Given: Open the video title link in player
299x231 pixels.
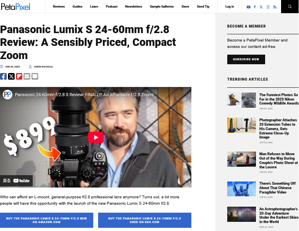Looking at the screenshot, I should 84,95.
